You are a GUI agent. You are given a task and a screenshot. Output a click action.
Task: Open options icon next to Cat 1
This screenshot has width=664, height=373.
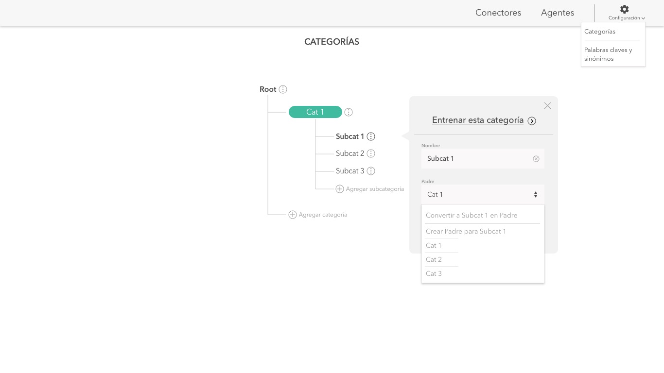tap(349, 112)
